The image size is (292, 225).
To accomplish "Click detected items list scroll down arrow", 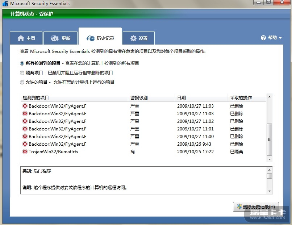I will pyautogui.click(x=269, y=159).
